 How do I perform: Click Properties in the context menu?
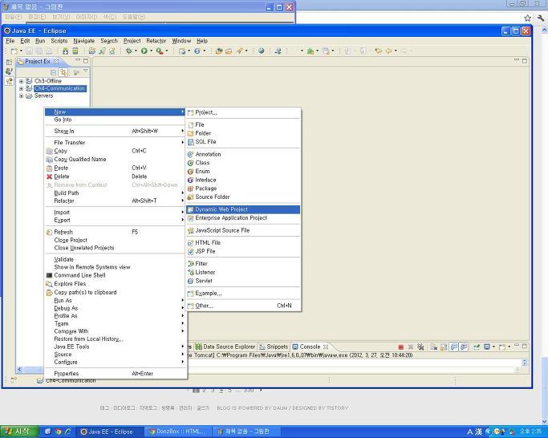116,373
